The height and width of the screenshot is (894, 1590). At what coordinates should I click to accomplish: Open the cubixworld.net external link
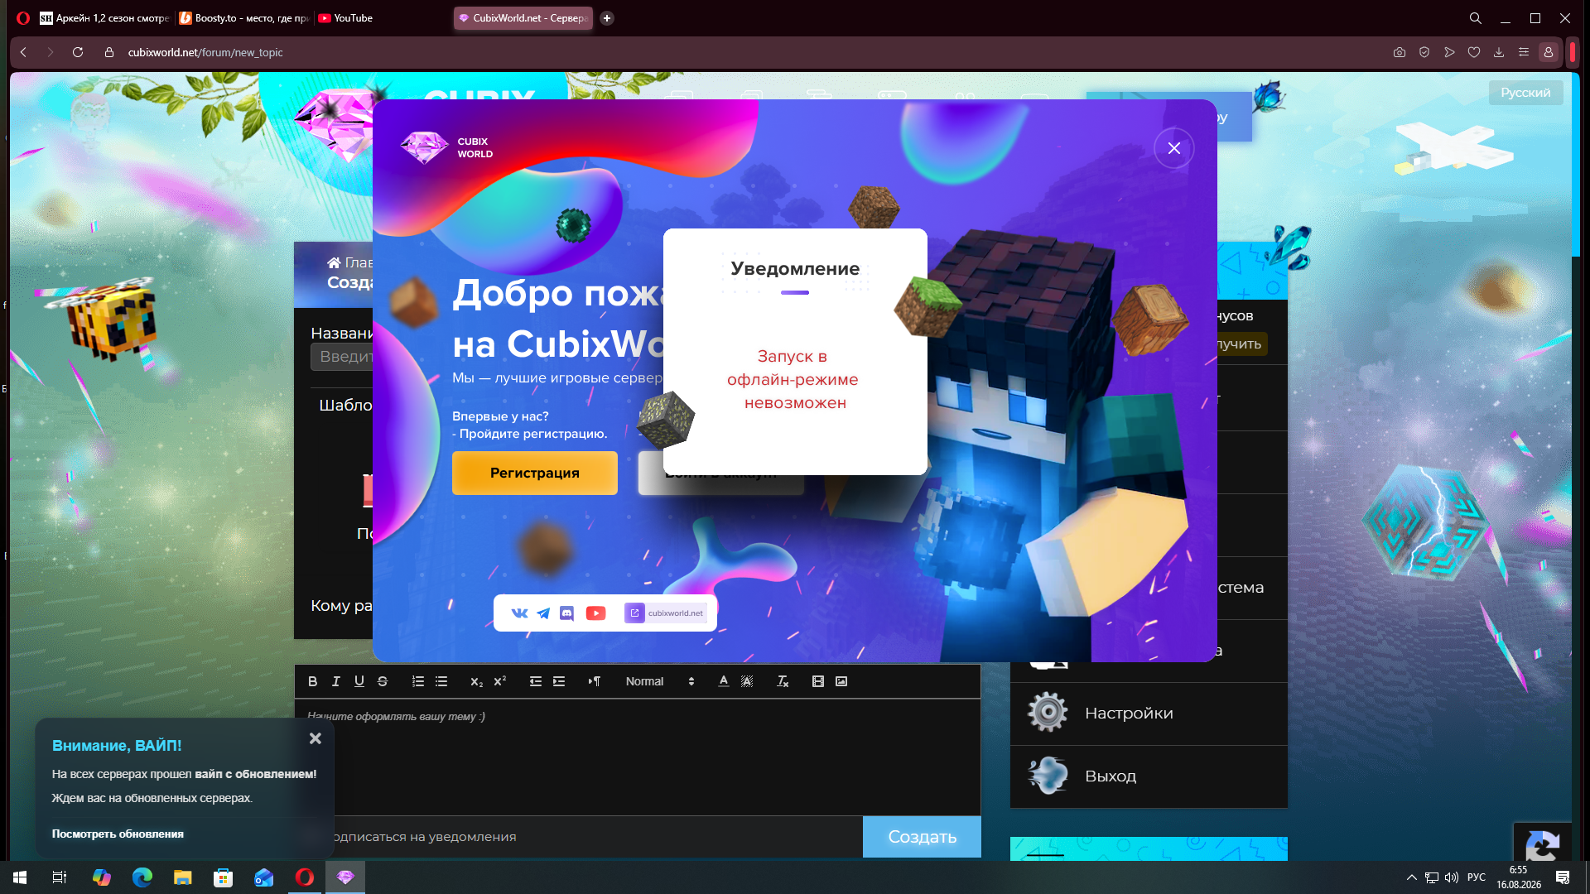click(x=665, y=613)
